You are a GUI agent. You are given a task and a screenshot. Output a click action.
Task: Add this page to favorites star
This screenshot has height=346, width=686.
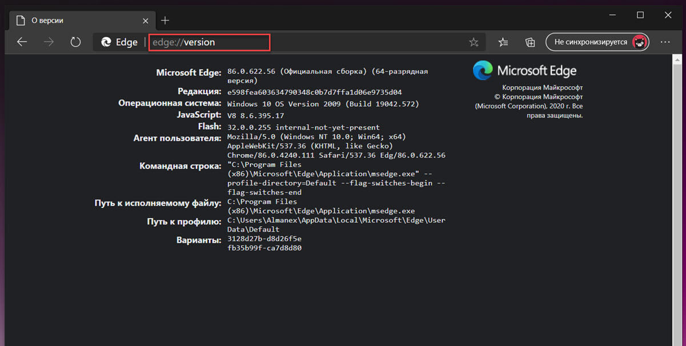(x=474, y=42)
